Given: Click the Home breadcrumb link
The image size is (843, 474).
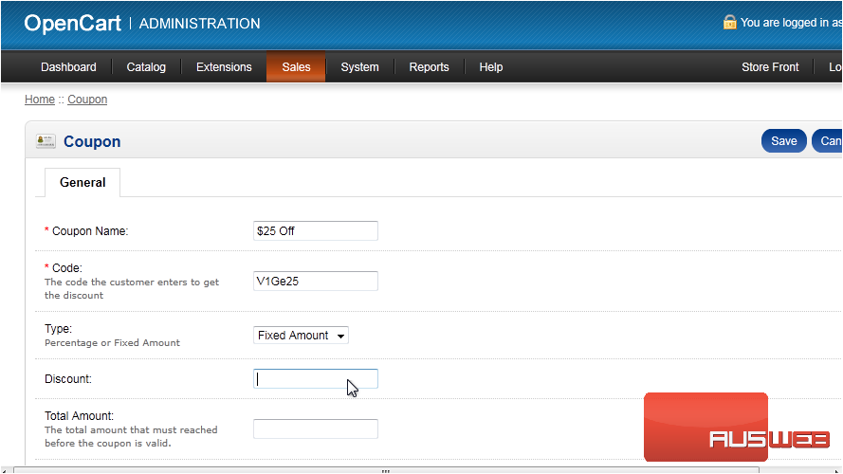Looking at the screenshot, I should [40, 100].
